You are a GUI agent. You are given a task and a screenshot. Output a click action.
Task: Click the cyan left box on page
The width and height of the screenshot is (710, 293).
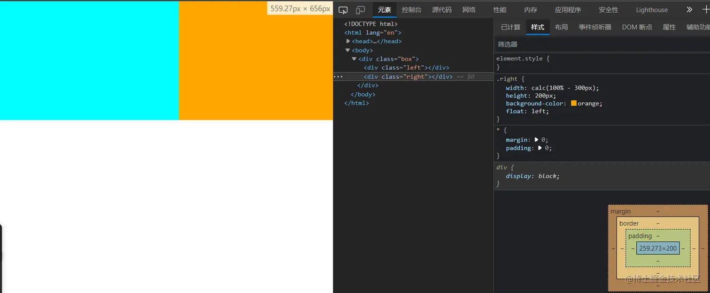point(89,60)
